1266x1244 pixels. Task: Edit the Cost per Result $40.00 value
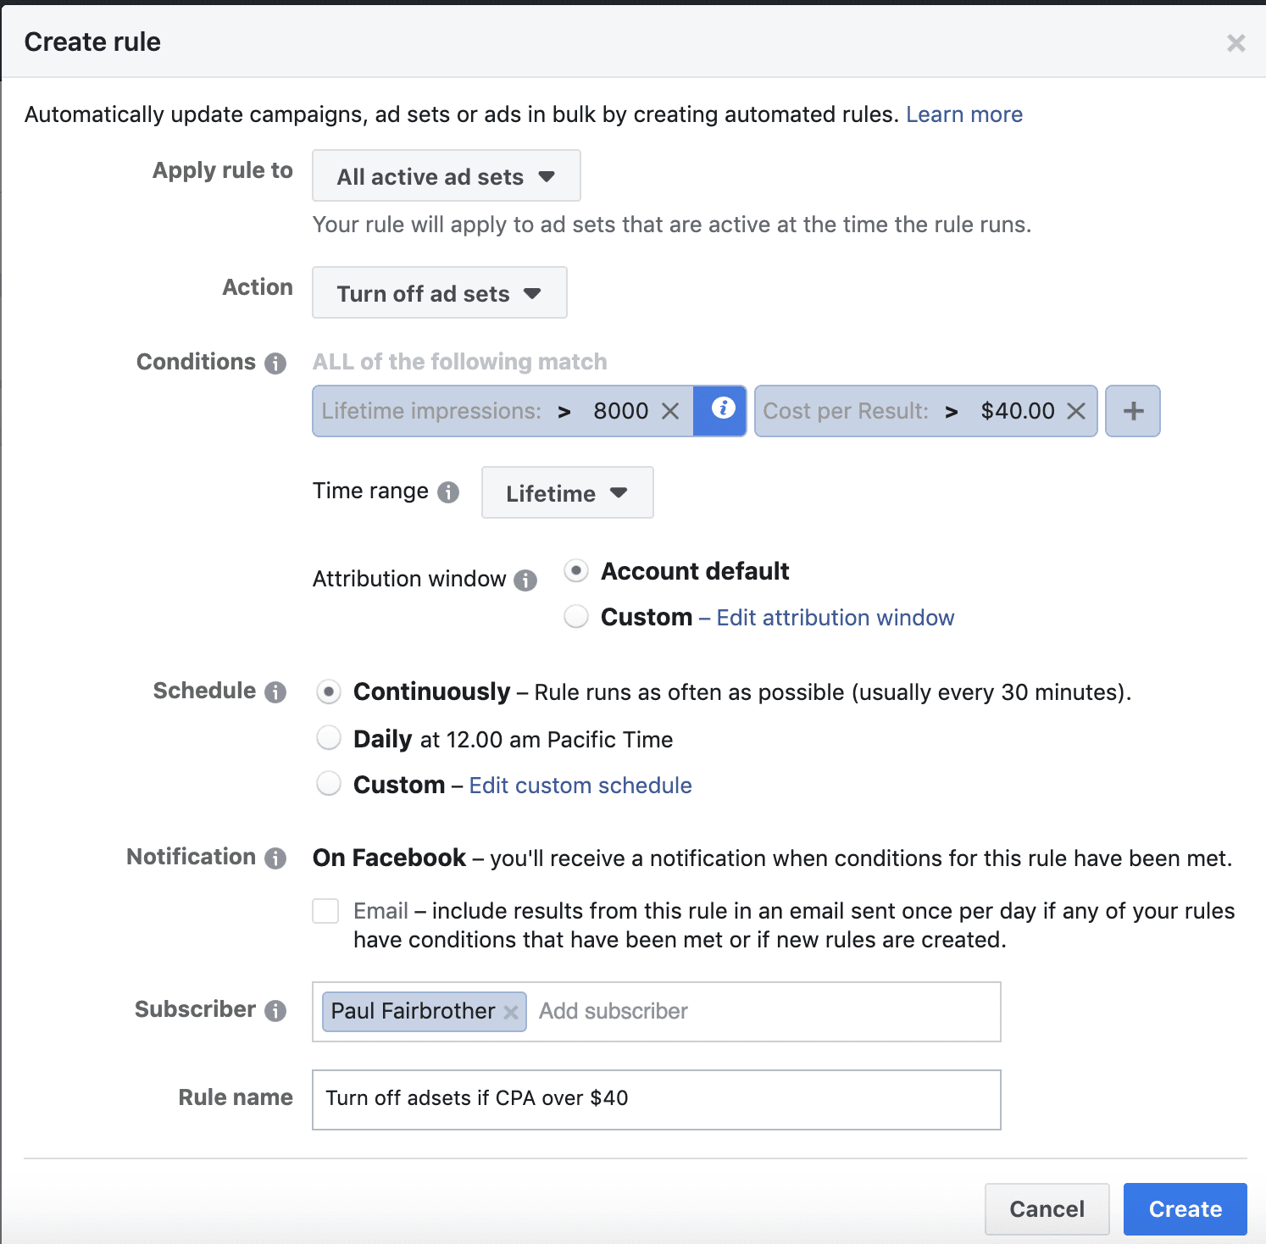coord(1018,411)
